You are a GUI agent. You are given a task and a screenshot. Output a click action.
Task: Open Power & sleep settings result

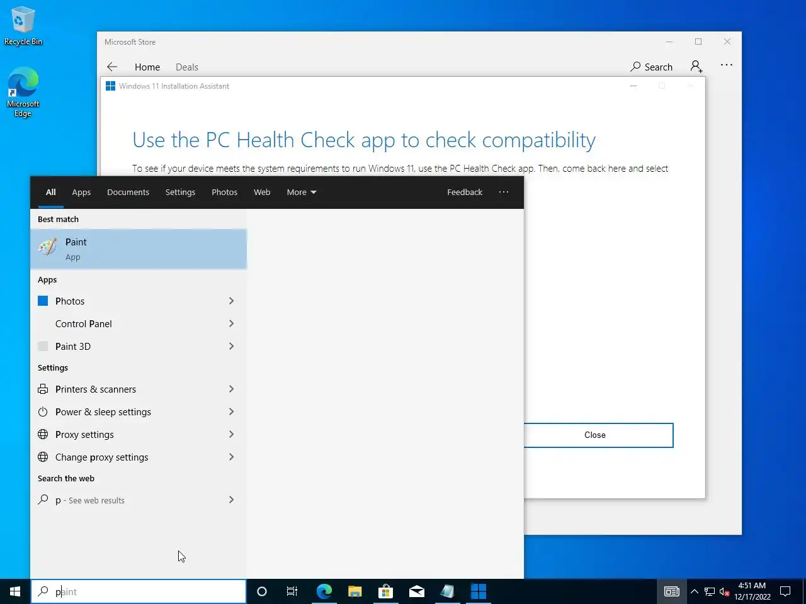[x=139, y=411]
